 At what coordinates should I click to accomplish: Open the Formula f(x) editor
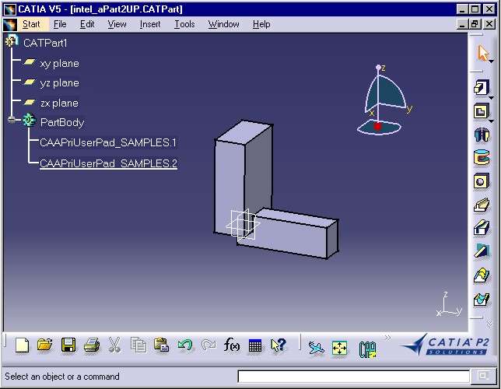(x=232, y=345)
